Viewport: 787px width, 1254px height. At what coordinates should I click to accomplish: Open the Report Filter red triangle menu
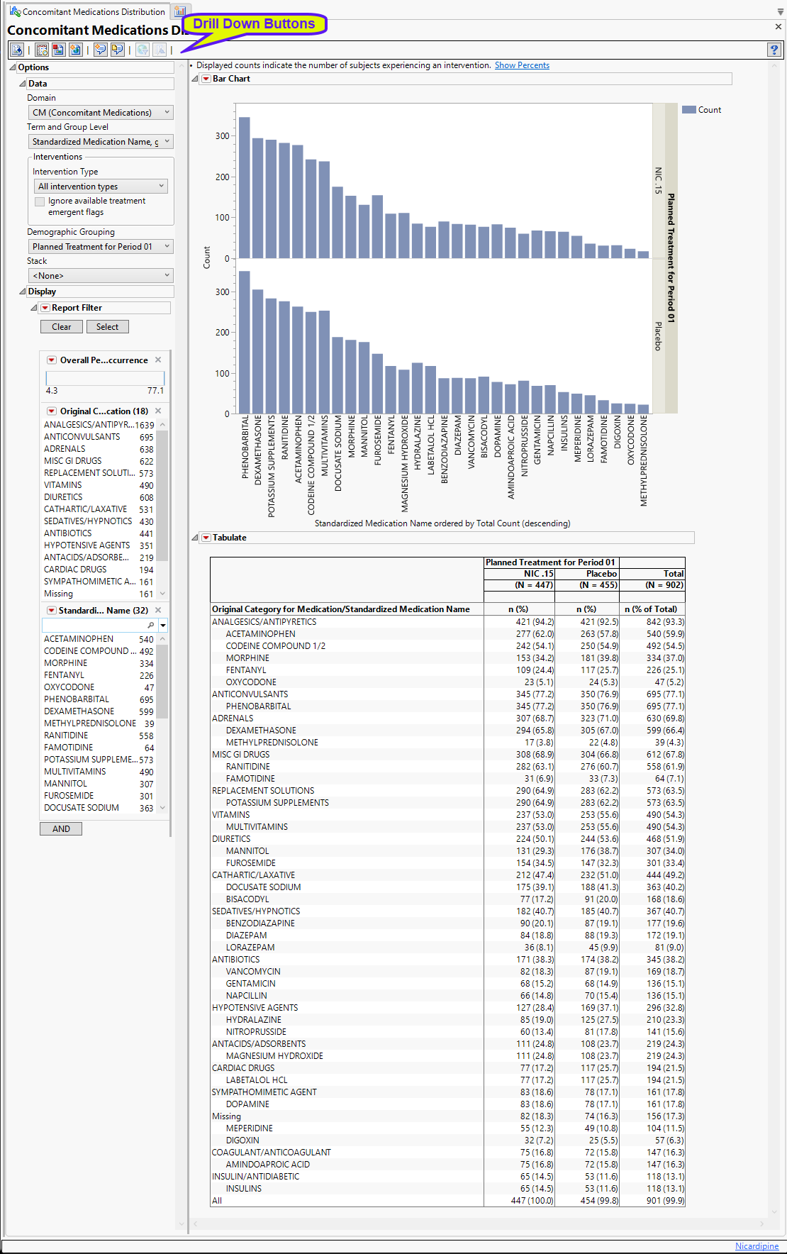(45, 308)
